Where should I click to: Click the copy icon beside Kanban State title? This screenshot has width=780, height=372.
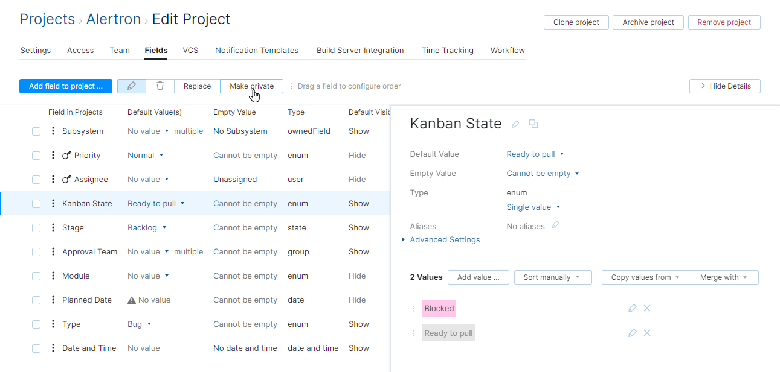[x=533, y=124]
